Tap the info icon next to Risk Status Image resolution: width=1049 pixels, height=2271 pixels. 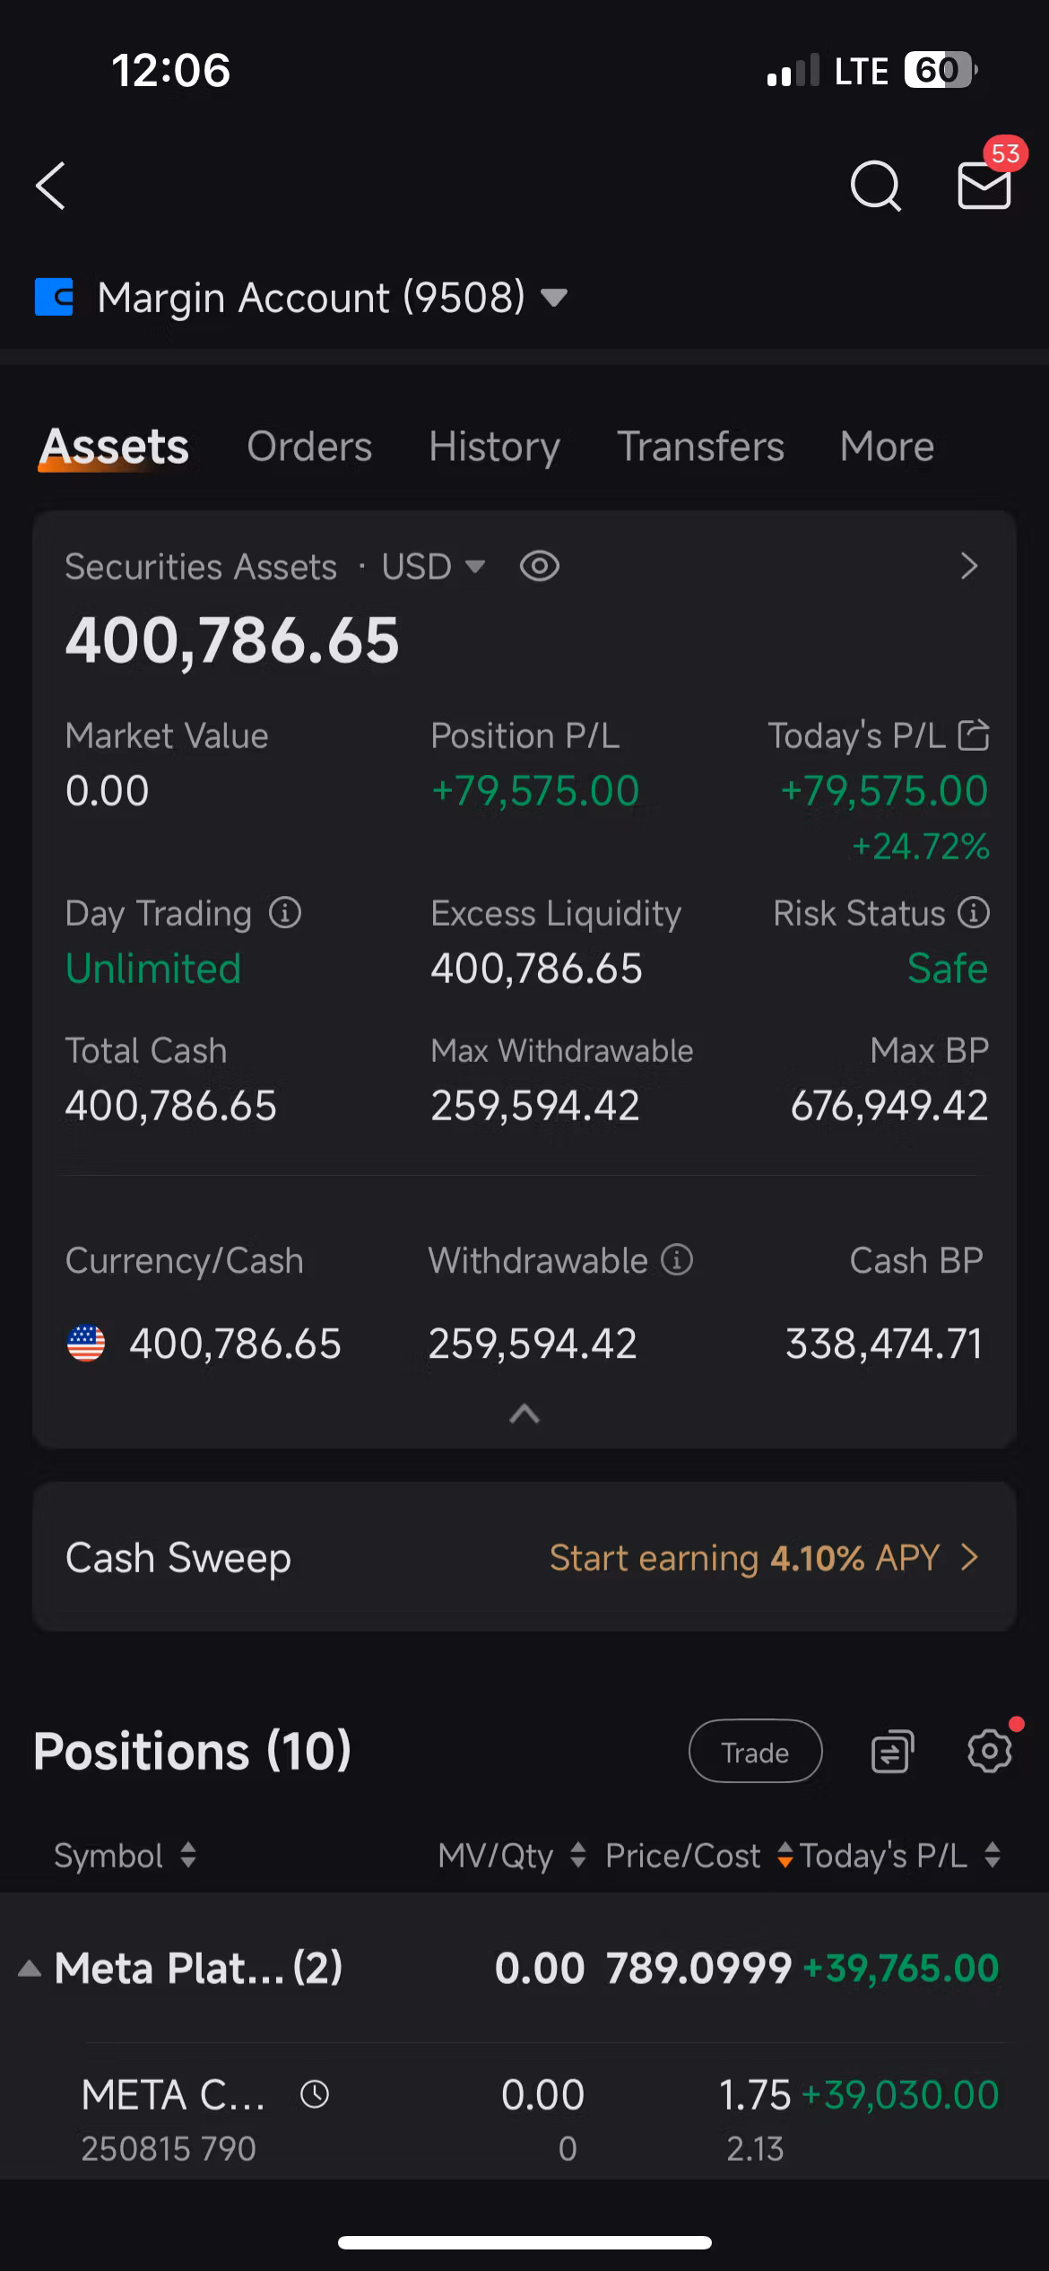[x=974, y=913]
